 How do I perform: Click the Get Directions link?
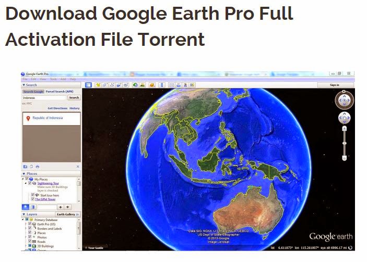click(57, 108)
